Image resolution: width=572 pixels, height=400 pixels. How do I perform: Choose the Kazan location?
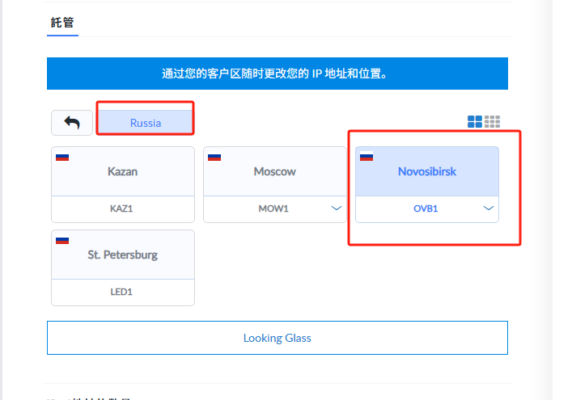coord(123,171)
